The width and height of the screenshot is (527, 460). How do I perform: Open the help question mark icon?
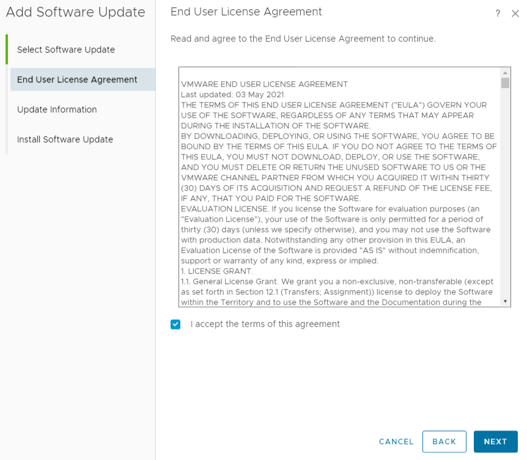coord(498,14)
